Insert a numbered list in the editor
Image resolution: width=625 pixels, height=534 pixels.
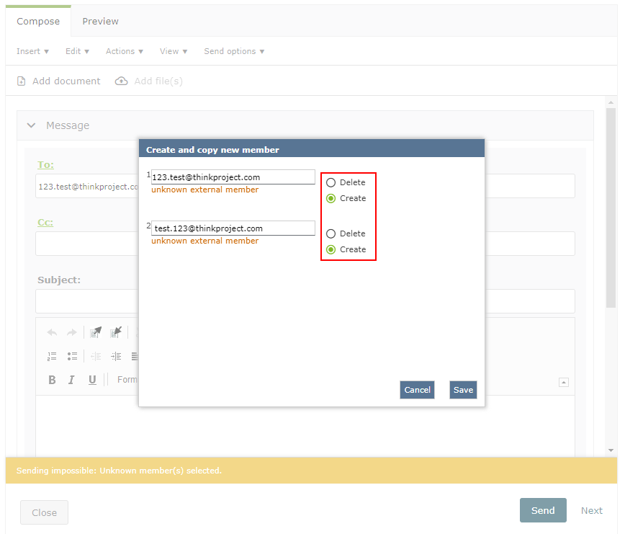[x=52, y=356]
